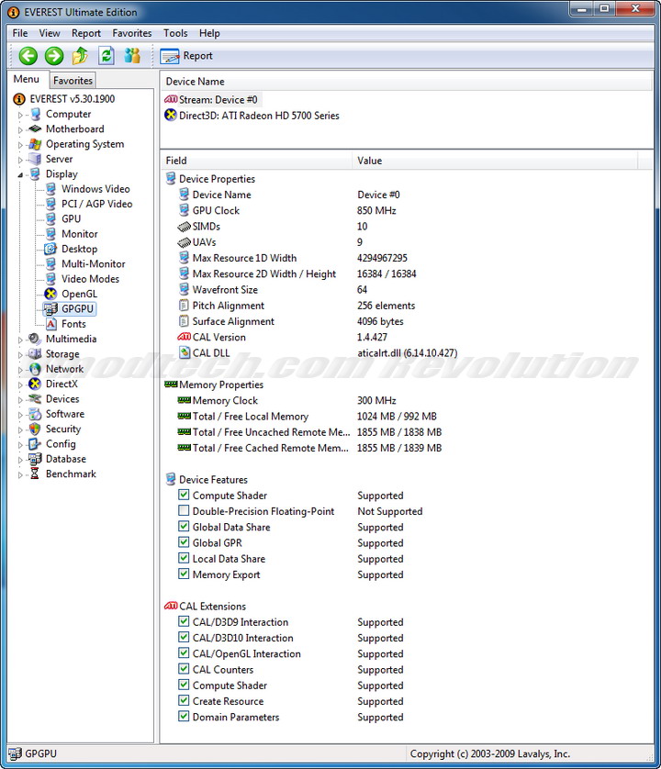Click the users icon in toolbar
Image resolution: width=661 pixels, height=769 pixels.
pos(132,56)
